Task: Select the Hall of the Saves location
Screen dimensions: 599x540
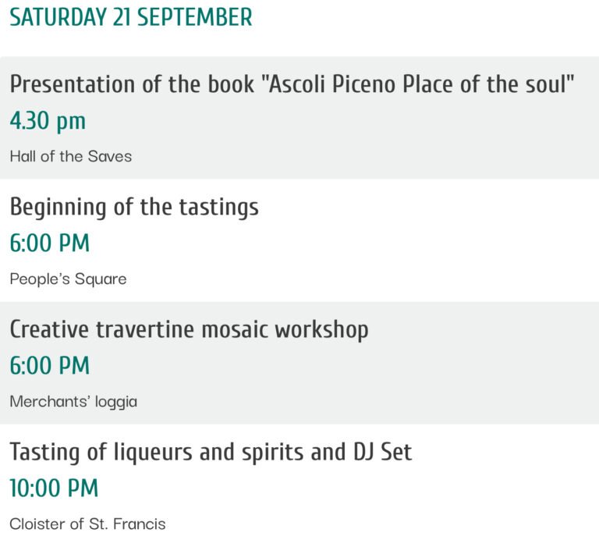Action: click(71, 156)
